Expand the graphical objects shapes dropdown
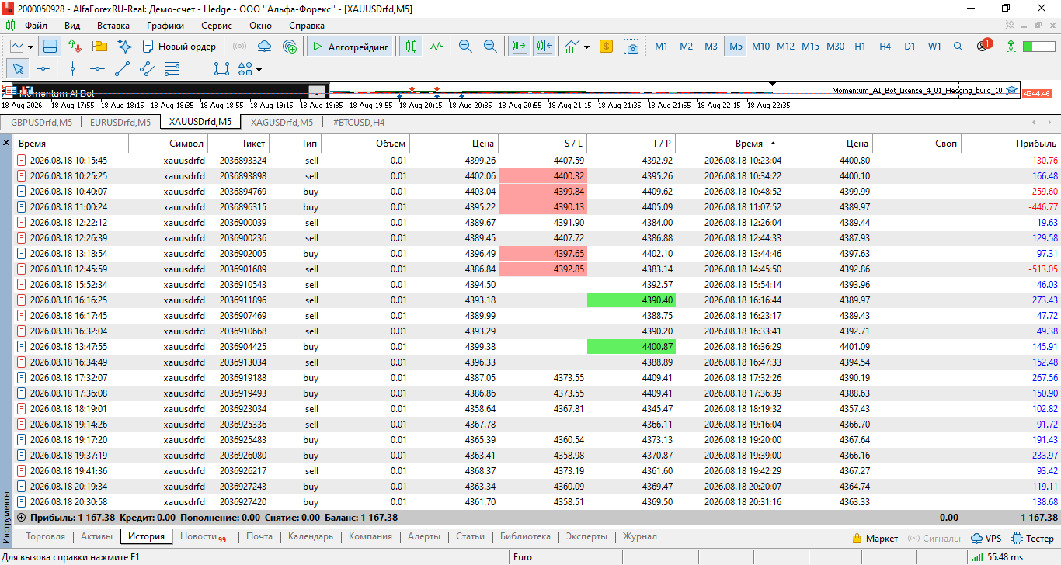Screen dimensions: 1061x565 pyautogui.click(x=258, y=68)
